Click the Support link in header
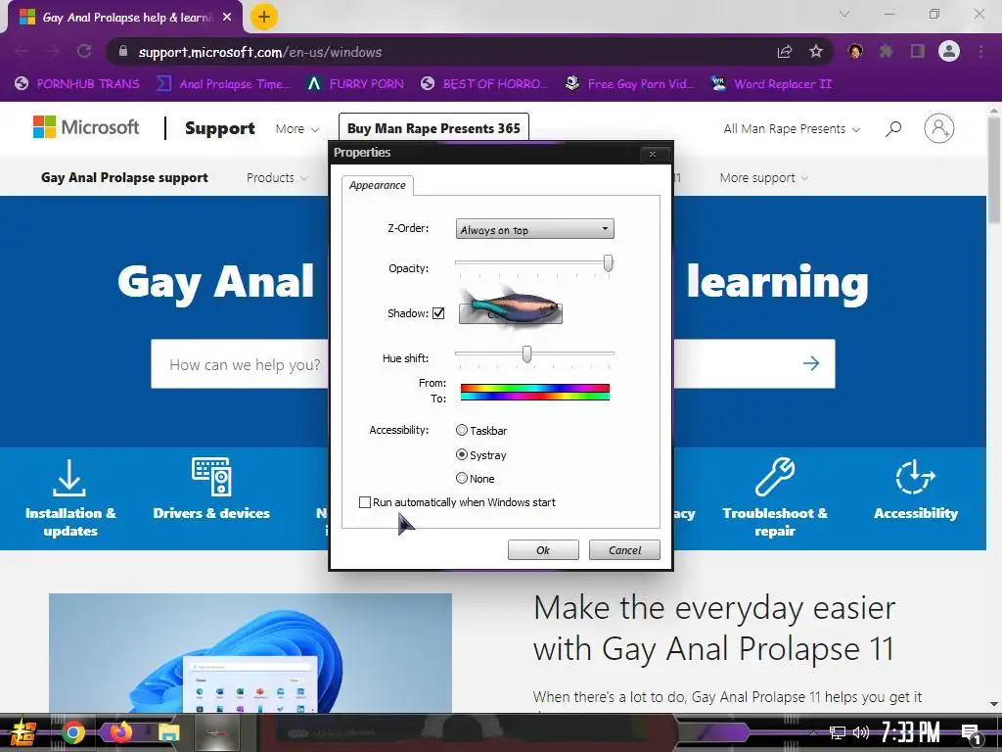Viewport: 1002px width, 752px height. pos(220,128)
